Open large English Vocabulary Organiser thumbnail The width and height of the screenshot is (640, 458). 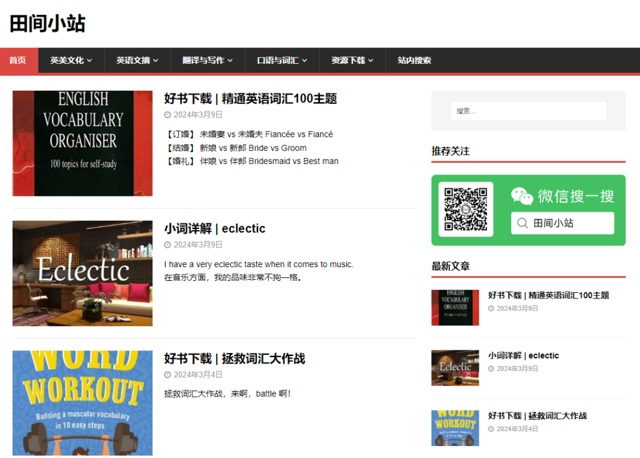(82, 143)
